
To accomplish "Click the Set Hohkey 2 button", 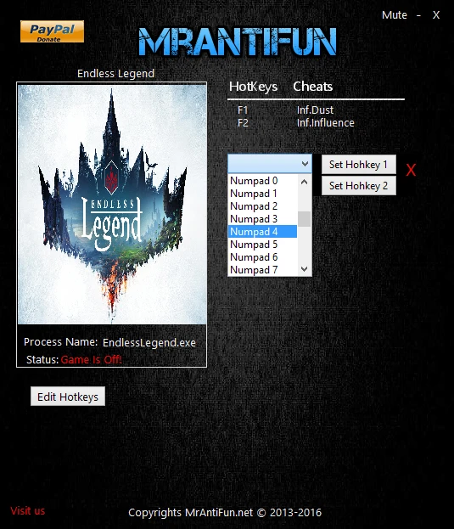I will 359,186.
